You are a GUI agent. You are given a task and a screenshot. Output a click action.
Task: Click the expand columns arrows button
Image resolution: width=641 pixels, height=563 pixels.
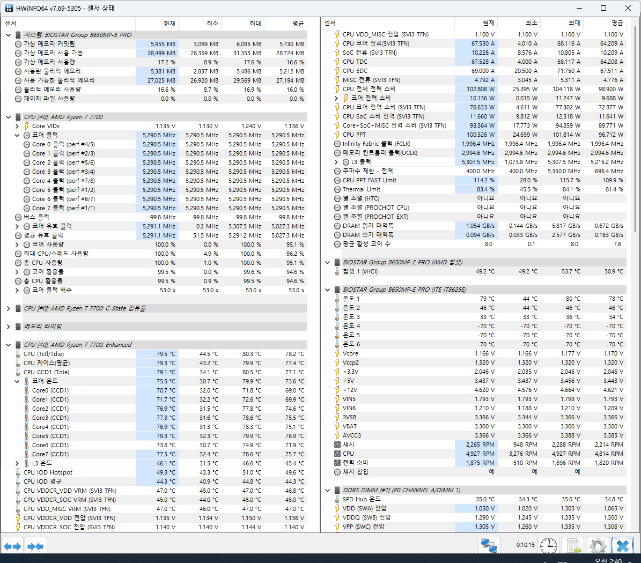12,546
